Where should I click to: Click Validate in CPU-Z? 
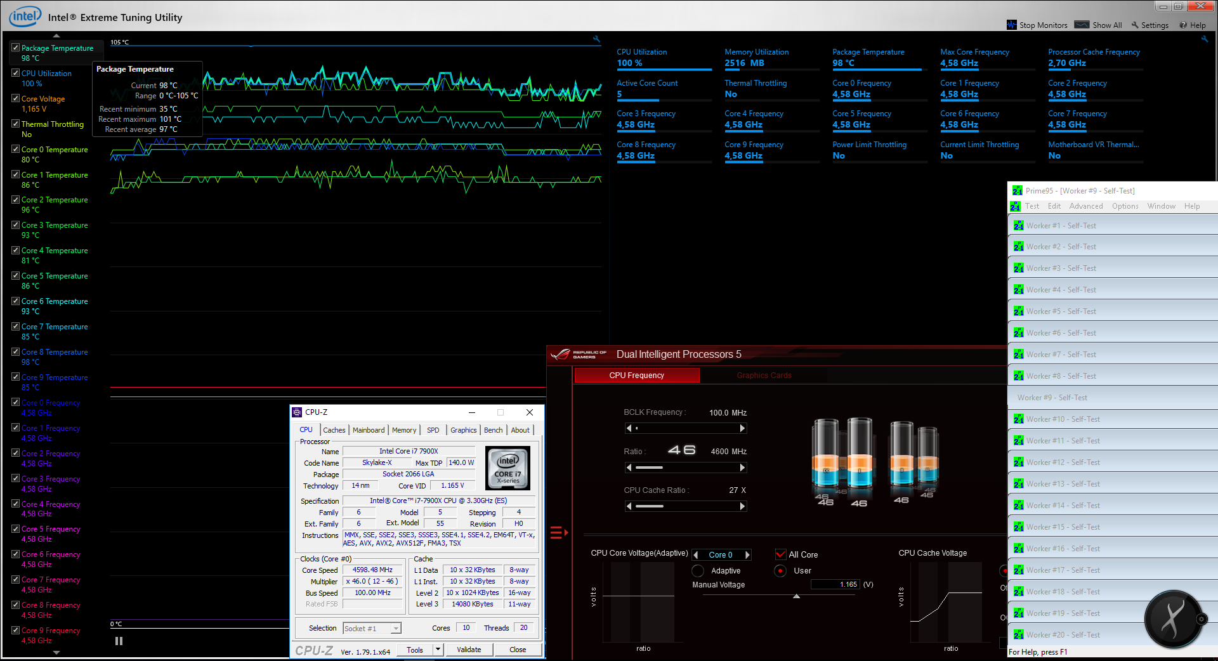(469, 650)
